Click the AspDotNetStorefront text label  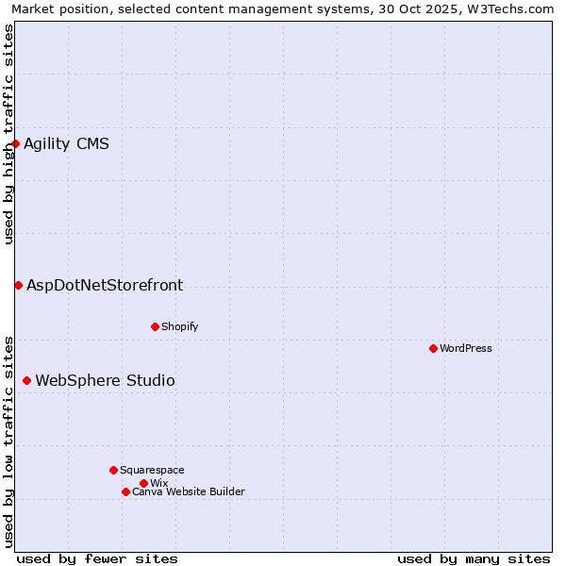click(105, 285)
